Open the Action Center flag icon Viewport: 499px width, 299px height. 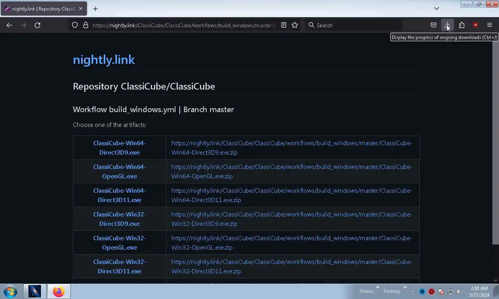tap(441, 292)
